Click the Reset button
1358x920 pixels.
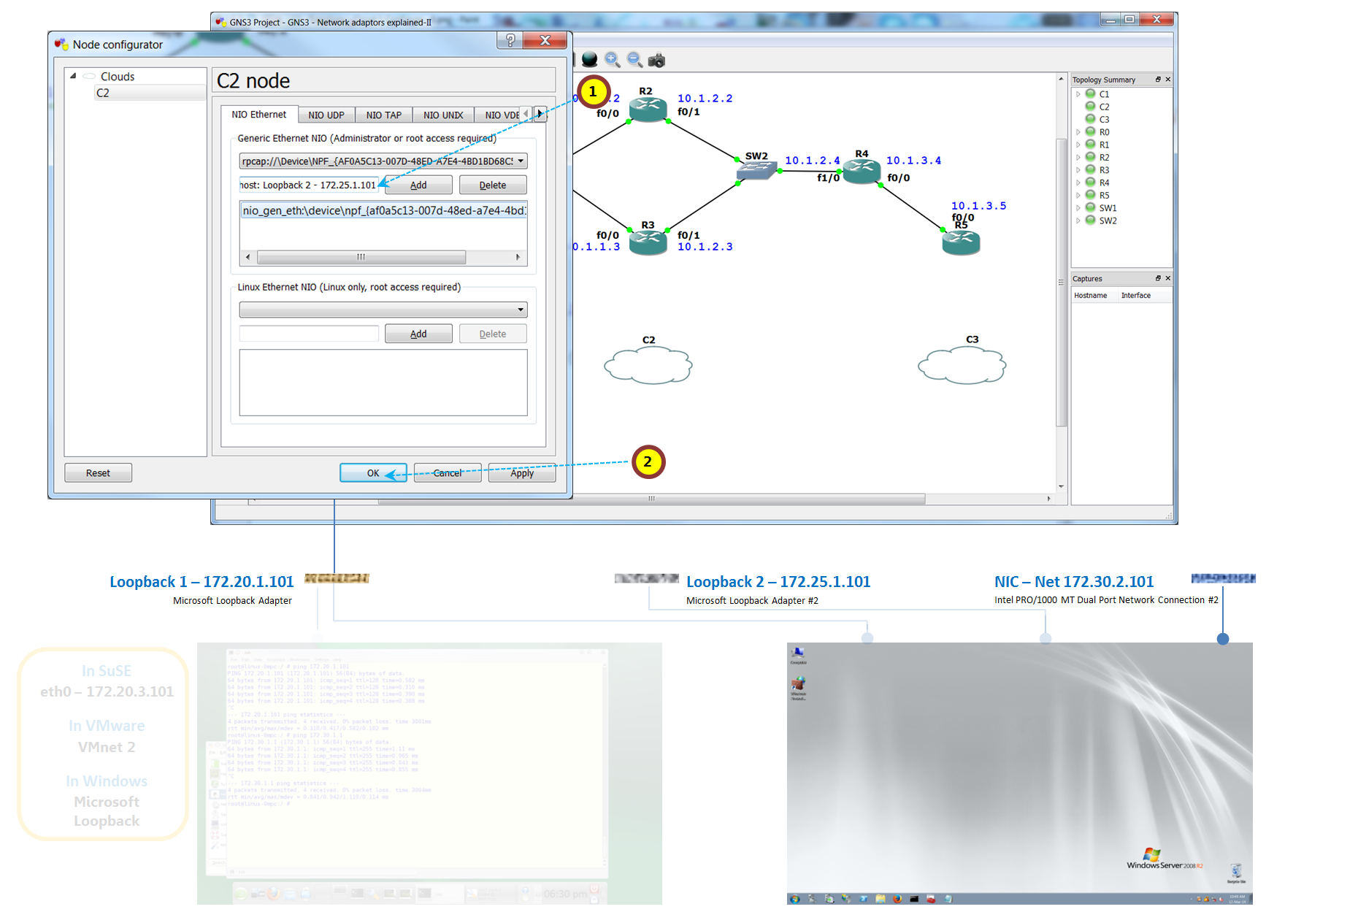point(97,472)
